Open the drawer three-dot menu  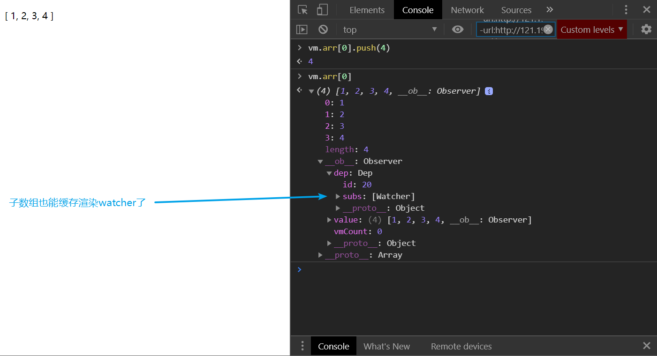[302, 346]
